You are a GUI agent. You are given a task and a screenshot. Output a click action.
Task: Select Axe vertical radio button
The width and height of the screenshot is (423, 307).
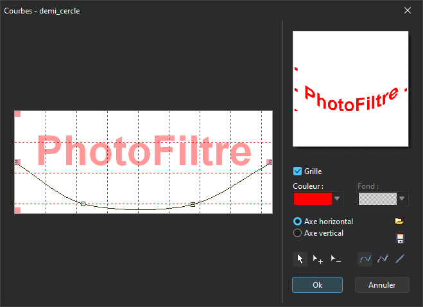297,232
